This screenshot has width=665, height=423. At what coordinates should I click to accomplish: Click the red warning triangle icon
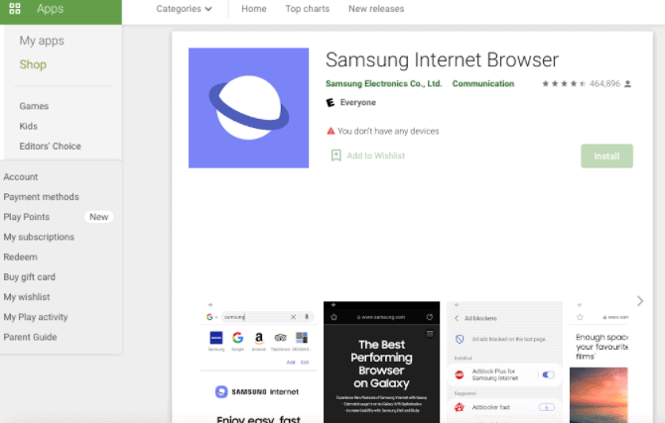331,131
